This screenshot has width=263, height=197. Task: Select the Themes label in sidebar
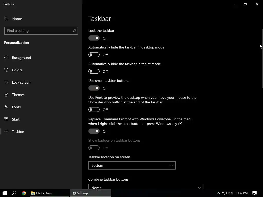coord(18,95)
